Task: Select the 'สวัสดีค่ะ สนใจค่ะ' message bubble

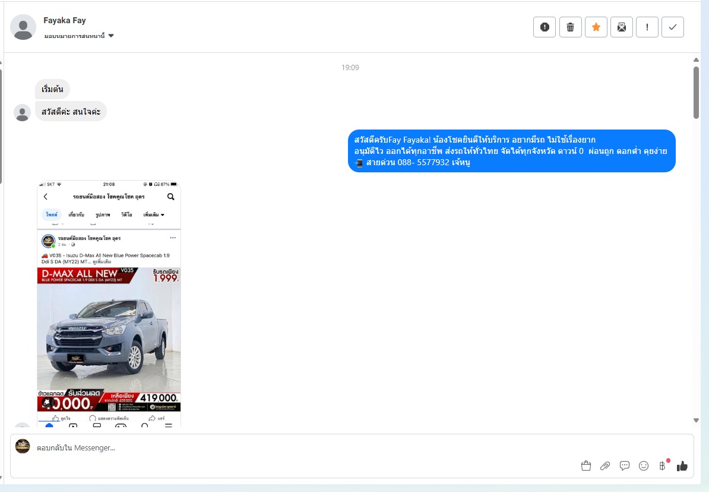Action: point(71,111)
